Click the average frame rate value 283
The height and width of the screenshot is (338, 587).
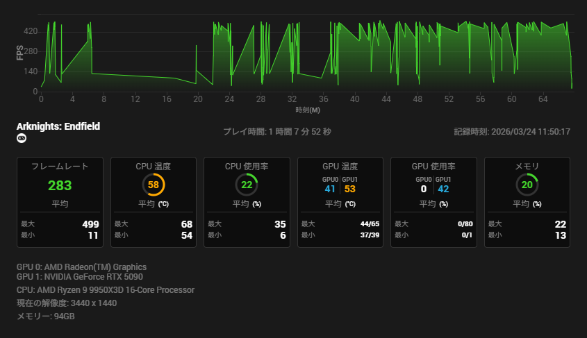60,185
